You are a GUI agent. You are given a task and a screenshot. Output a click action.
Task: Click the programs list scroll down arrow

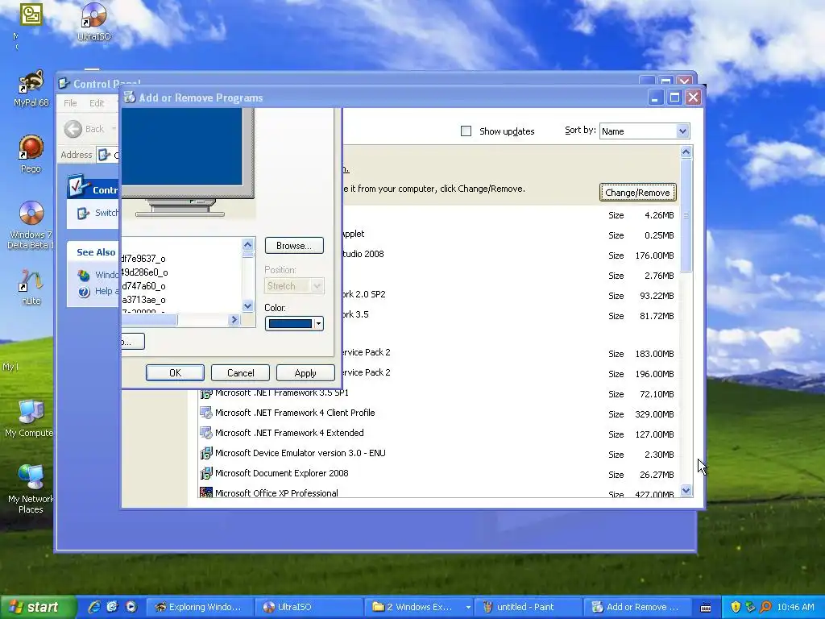click(686, 491)
